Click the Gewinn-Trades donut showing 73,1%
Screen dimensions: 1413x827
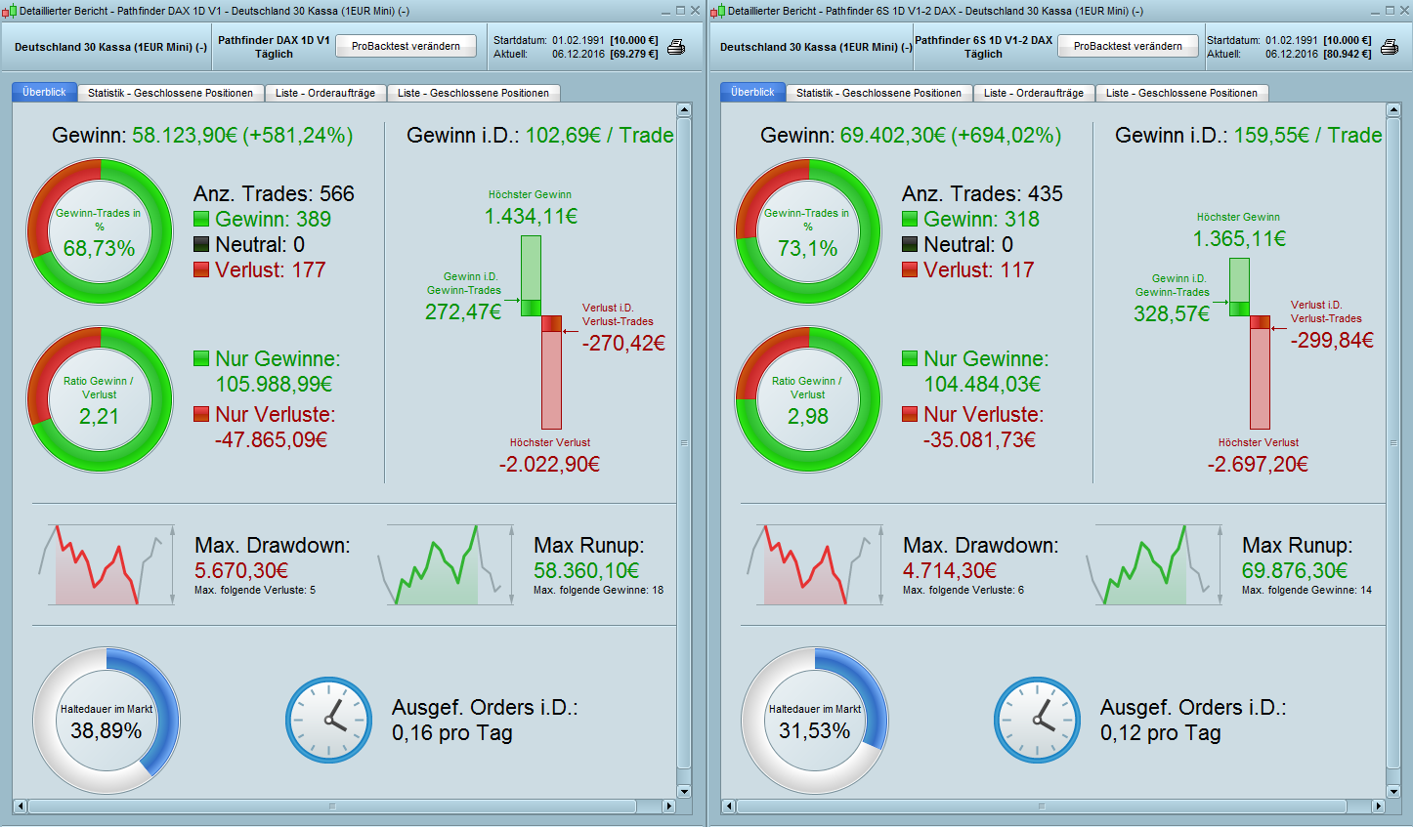coord(808,232)
